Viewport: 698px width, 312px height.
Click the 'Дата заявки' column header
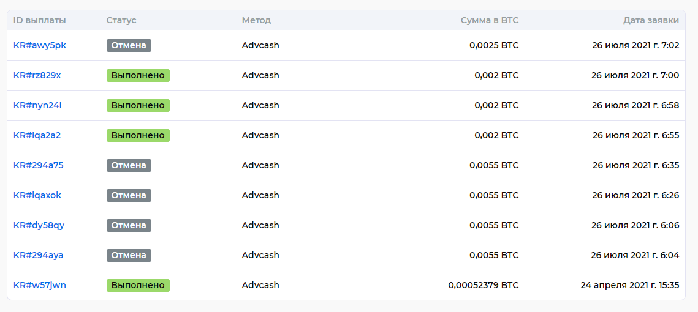pyautogui.click(x=651, y=20)
